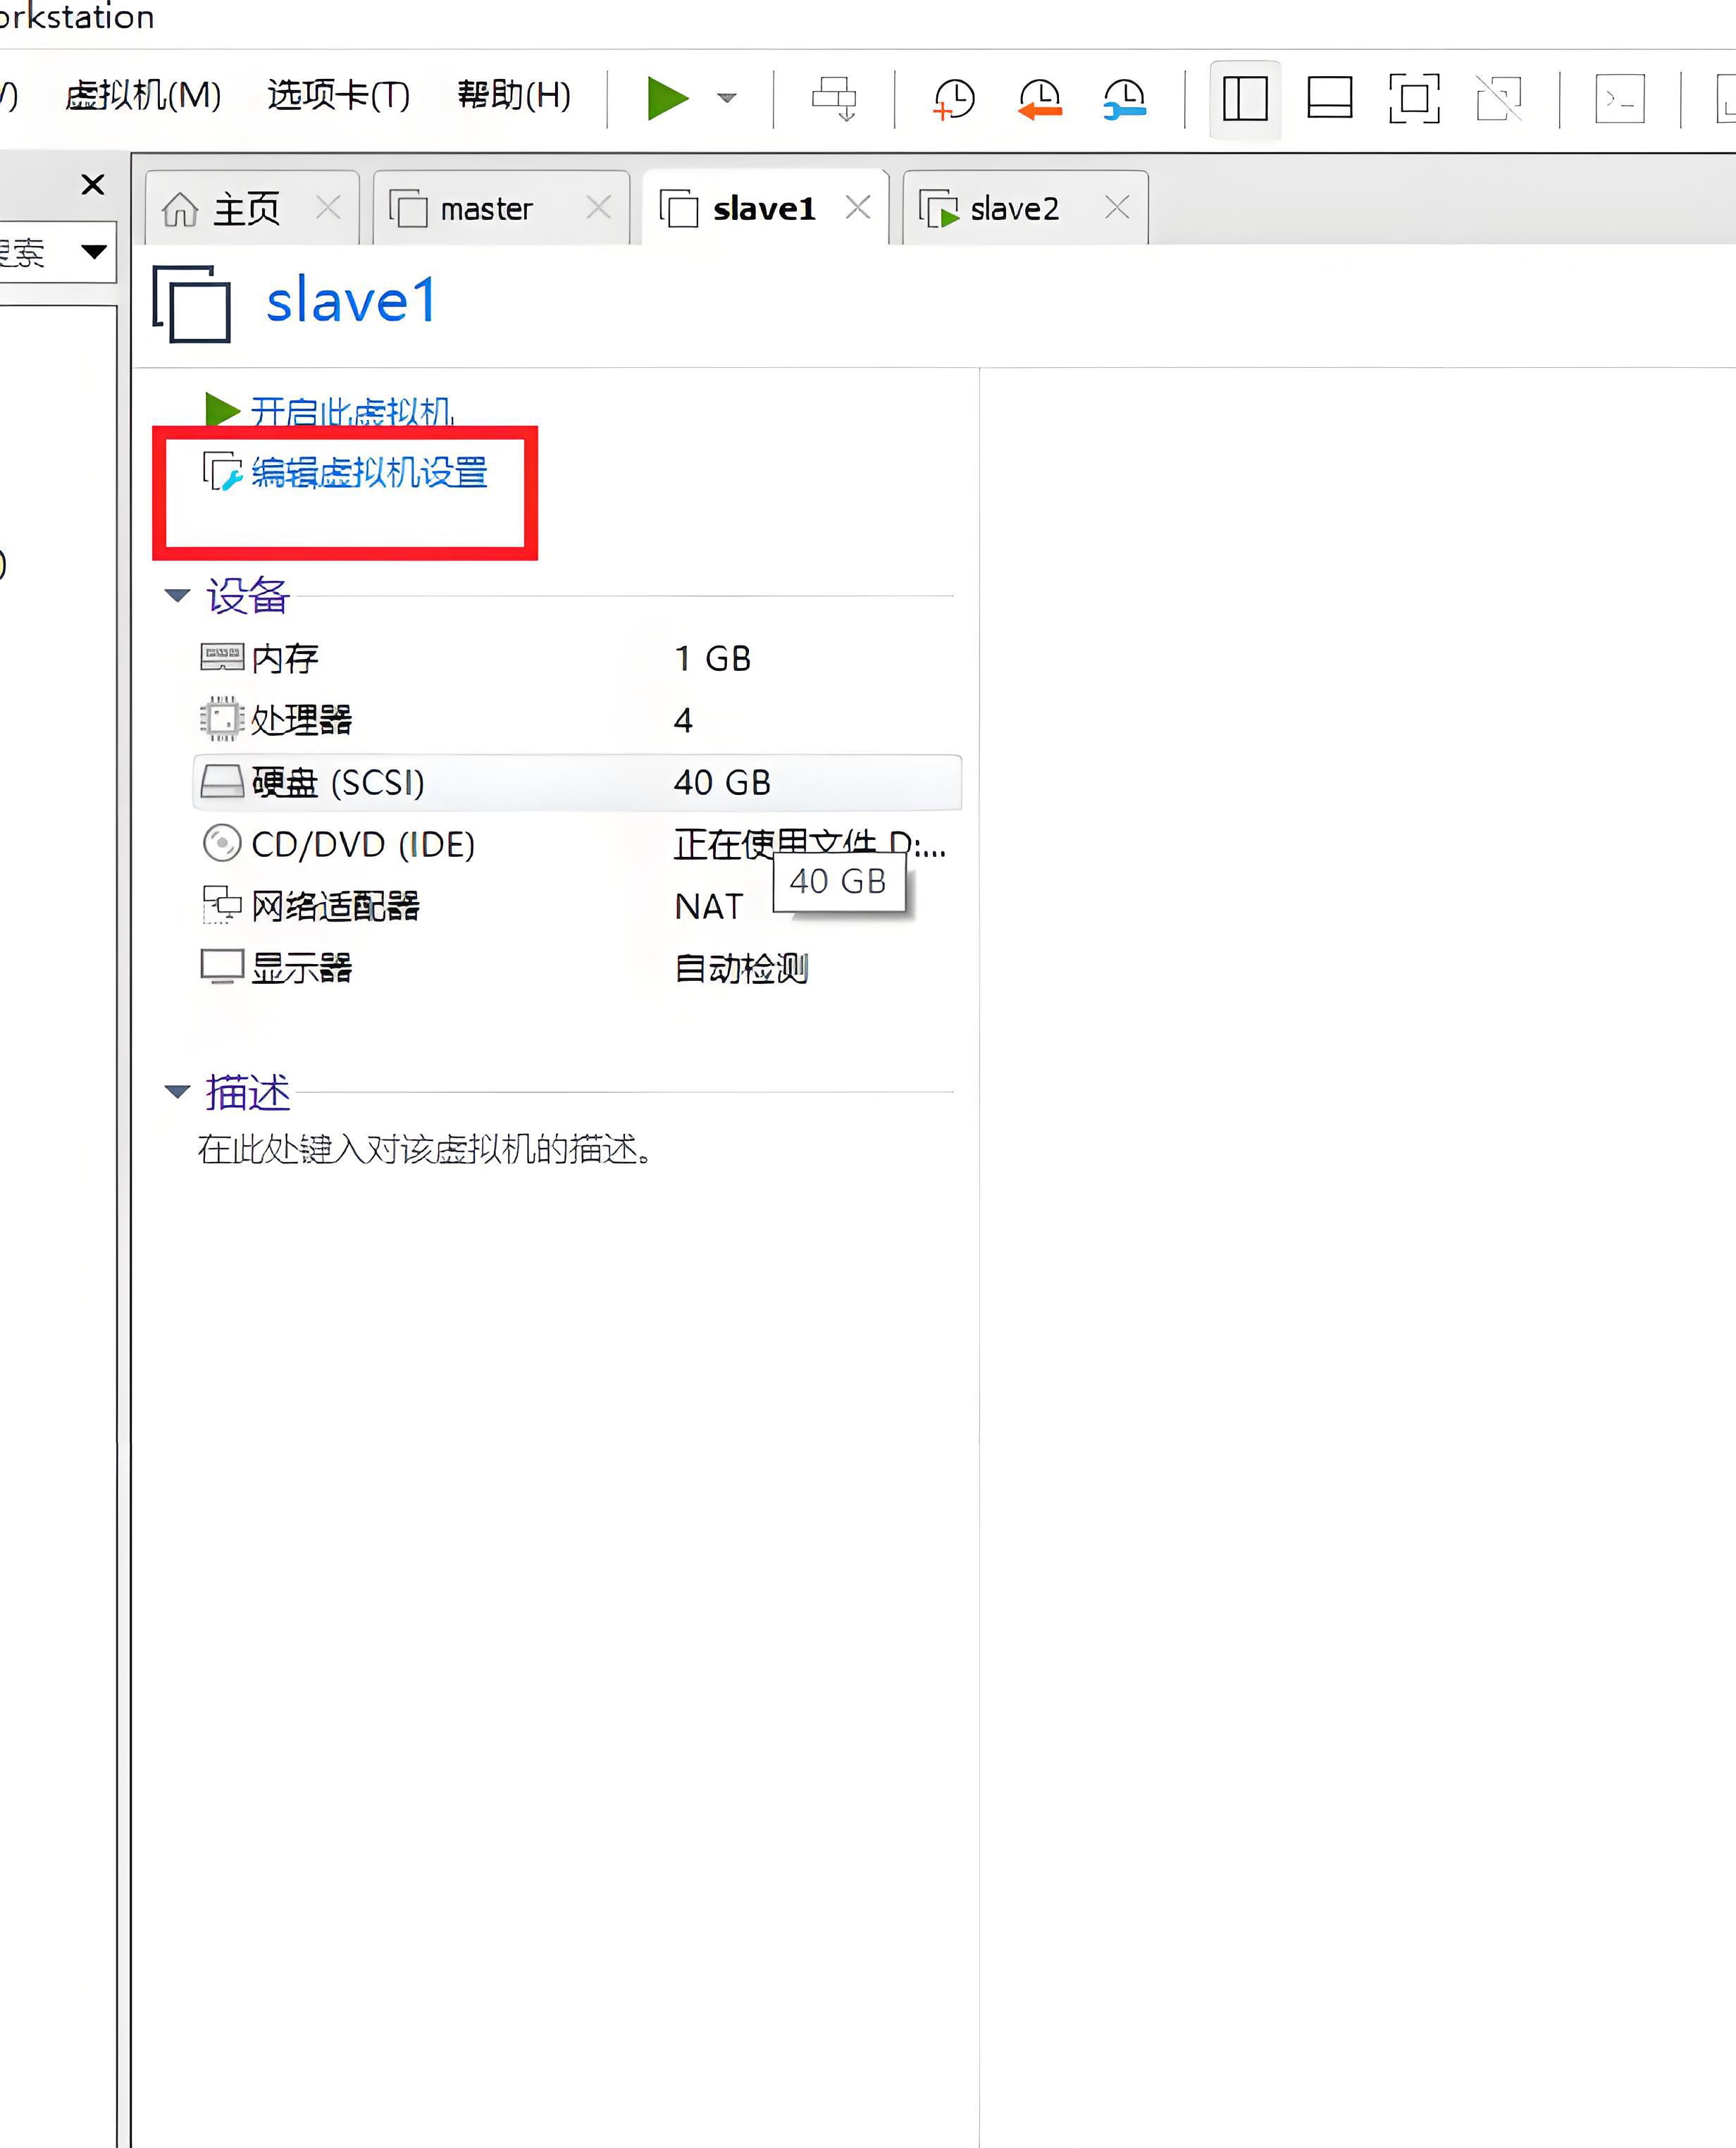The image size is (1736, 2148).
Task: Revert to previous snapshot icon
Action: pyautogui.click(x=1039, y=98)
